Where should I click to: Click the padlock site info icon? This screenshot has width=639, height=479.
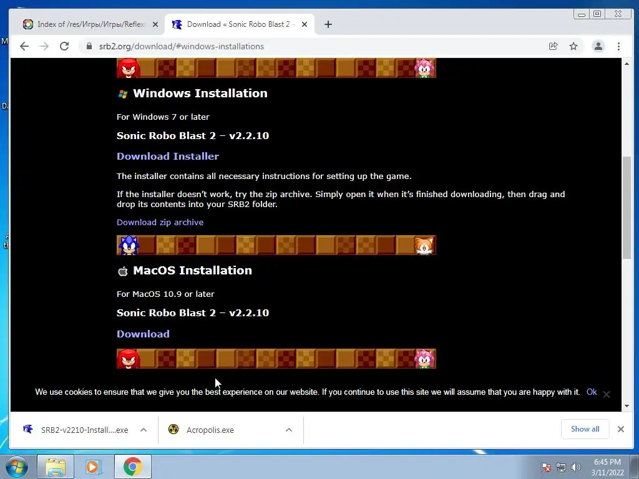click(89, 46)
